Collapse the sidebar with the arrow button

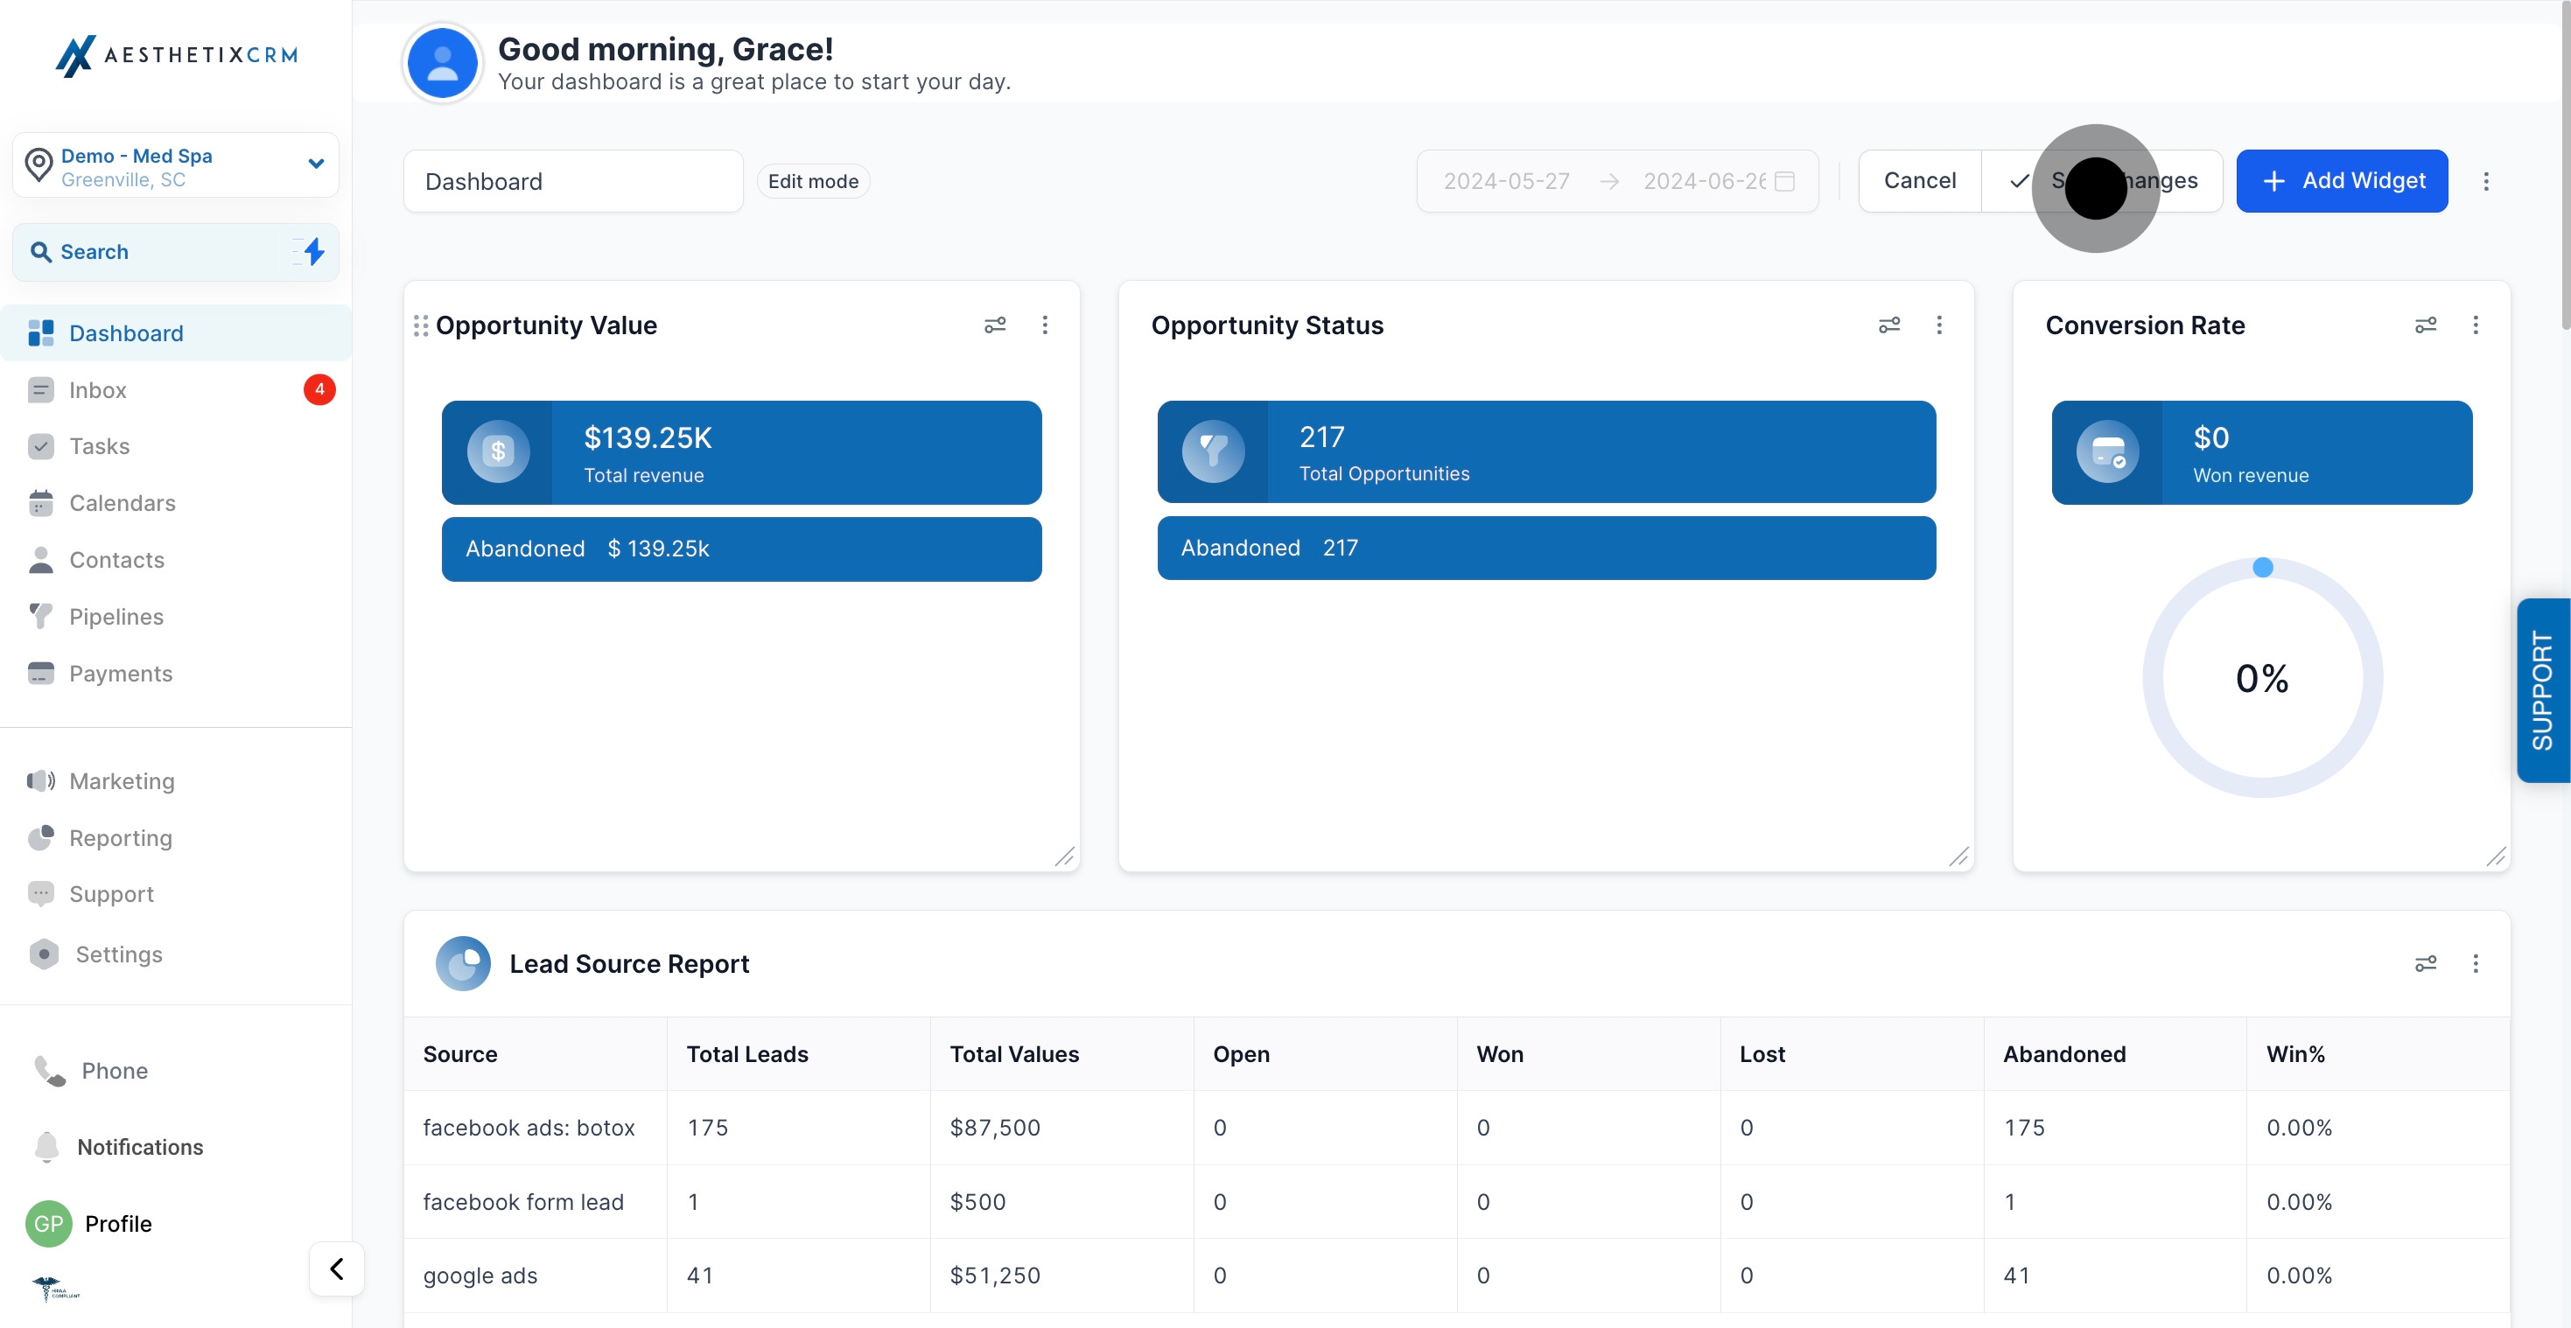(337, 1269)
